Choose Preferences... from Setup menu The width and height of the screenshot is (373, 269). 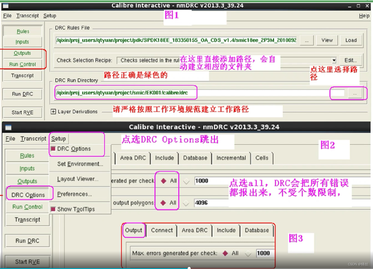click(75, 194)
